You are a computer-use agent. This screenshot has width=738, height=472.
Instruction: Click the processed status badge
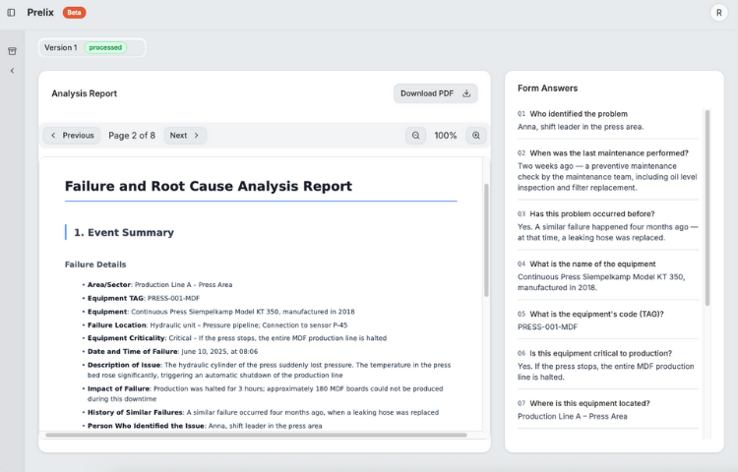[105, 47]
